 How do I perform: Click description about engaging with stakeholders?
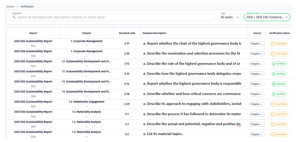192,104
